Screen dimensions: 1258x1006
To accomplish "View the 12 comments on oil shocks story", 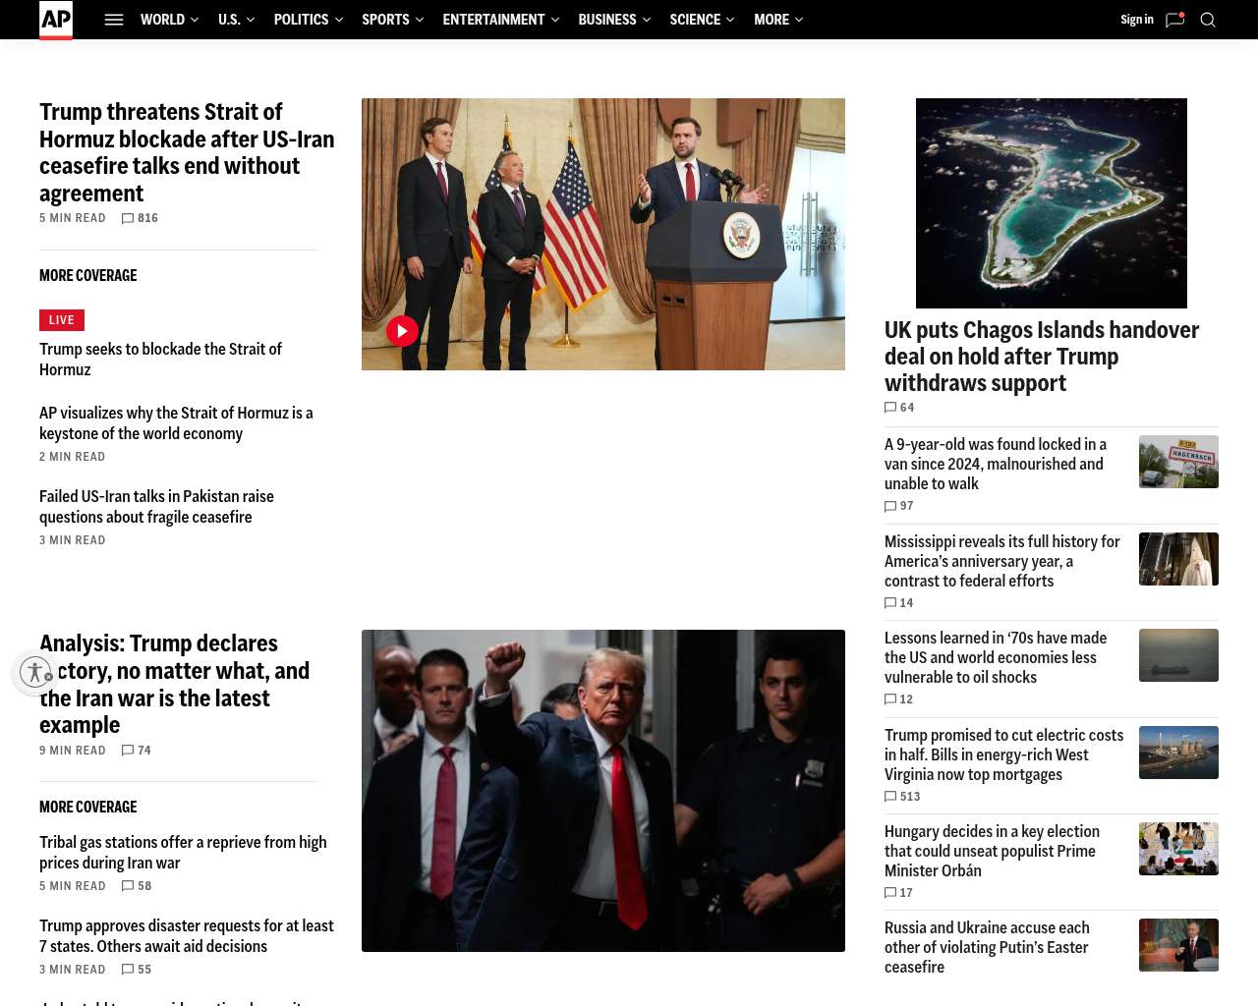I will point(899,699).
